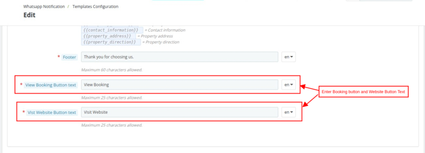Click the '= Contact information' description
The width and height of the screenshot is (425, 153).
coord(165,30)
